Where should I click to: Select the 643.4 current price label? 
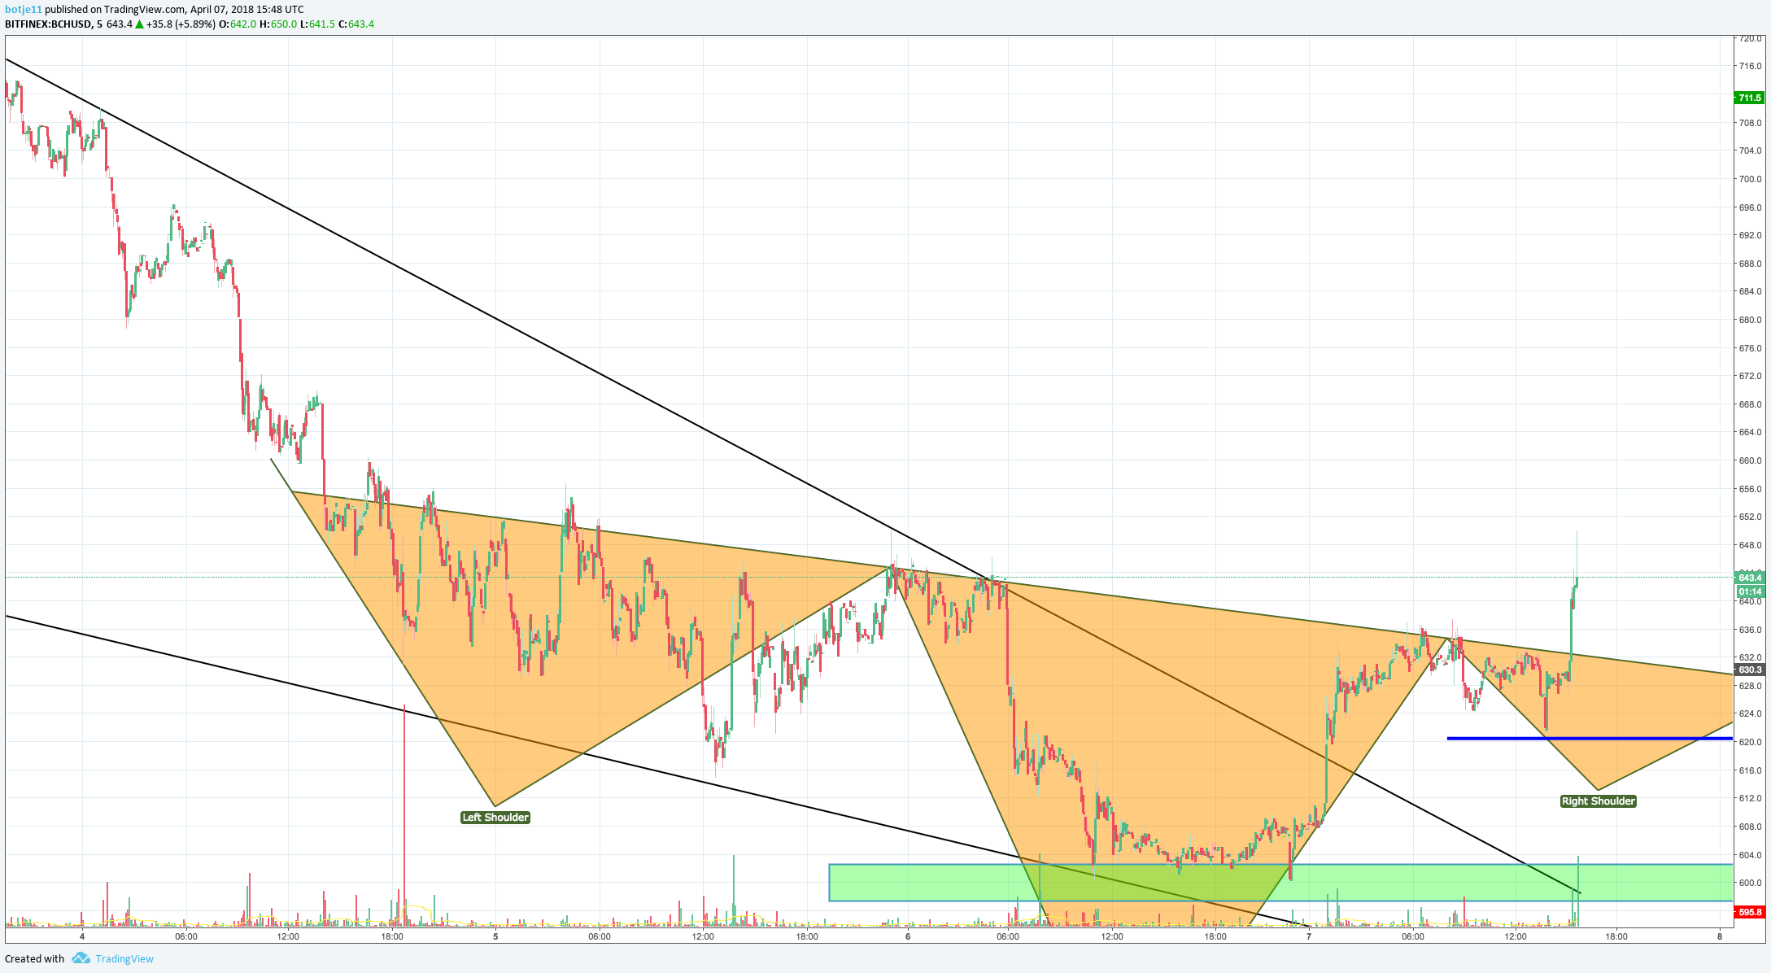1749,578
